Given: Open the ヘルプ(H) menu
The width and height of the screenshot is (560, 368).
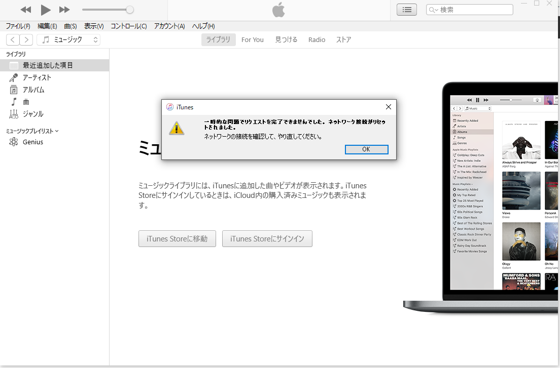Looking at the screenshot, I should 203,26.
